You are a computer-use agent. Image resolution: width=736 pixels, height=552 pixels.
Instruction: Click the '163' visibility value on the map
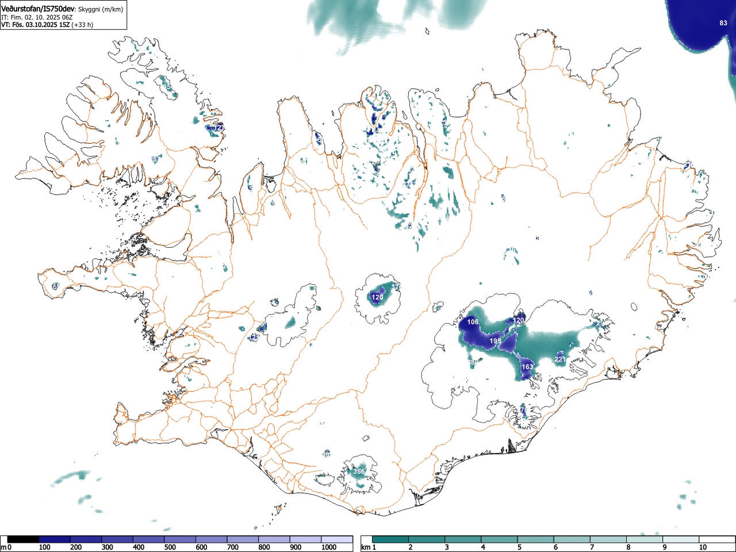pos(527,366)
